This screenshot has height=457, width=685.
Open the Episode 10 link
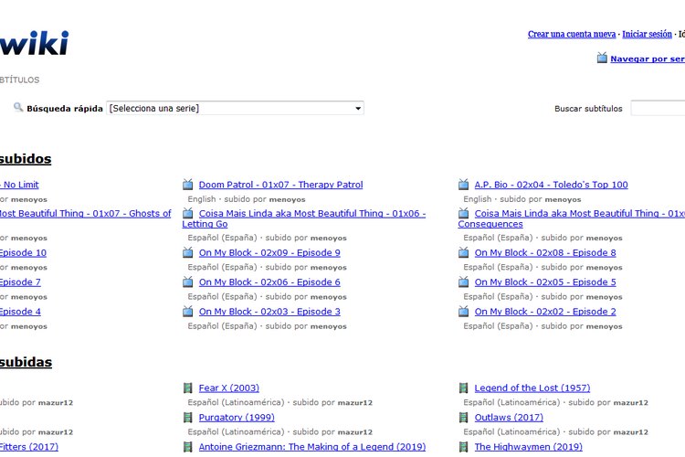coord(23,253)
